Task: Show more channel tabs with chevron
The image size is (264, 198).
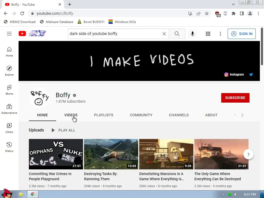Action: (242, 115)
